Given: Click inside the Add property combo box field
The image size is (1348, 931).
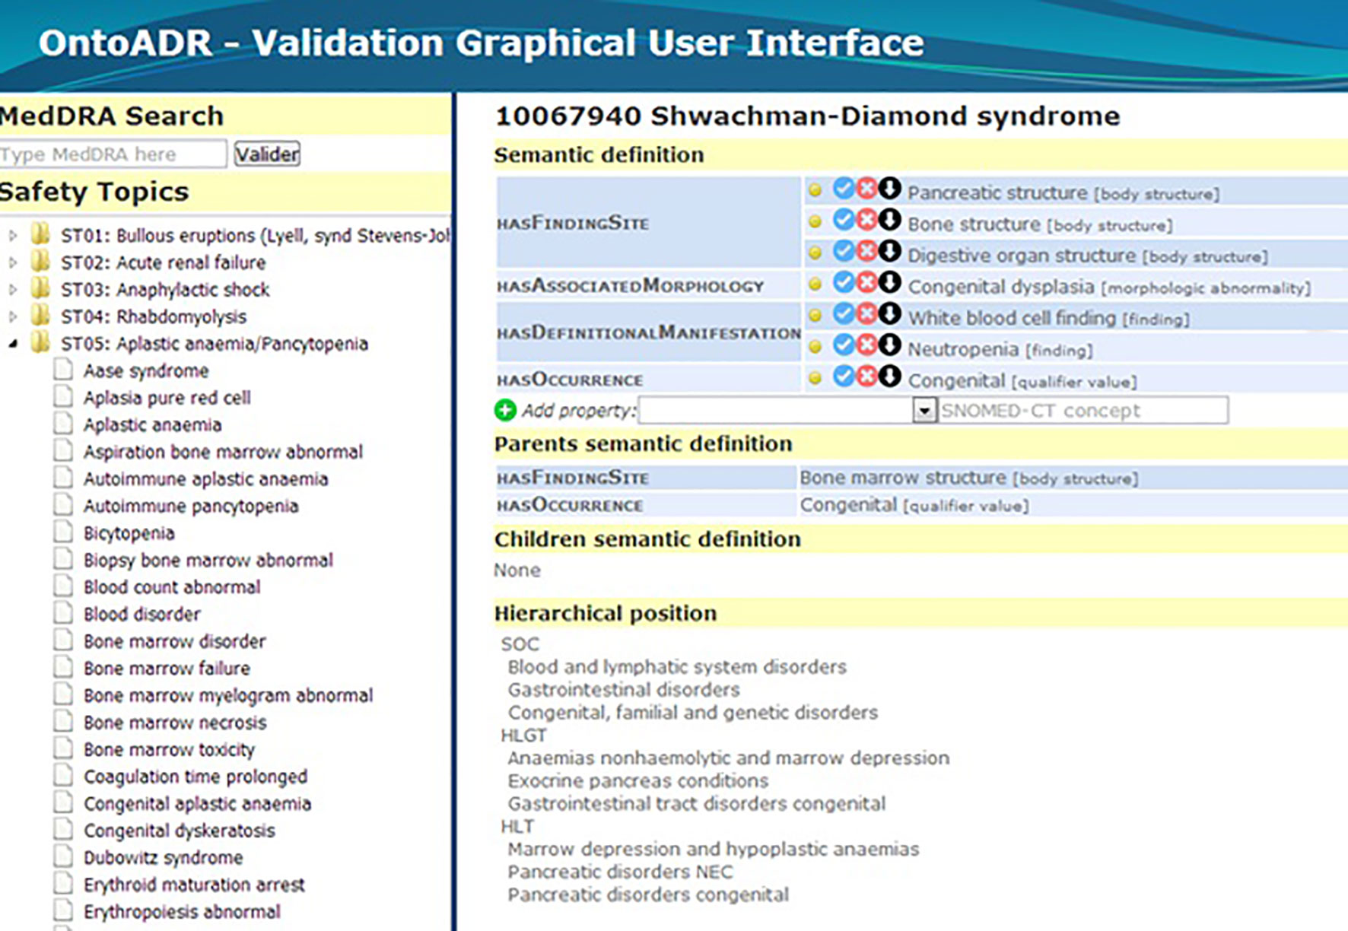Looking at the screenshot, I should click(x=776, y=411).
